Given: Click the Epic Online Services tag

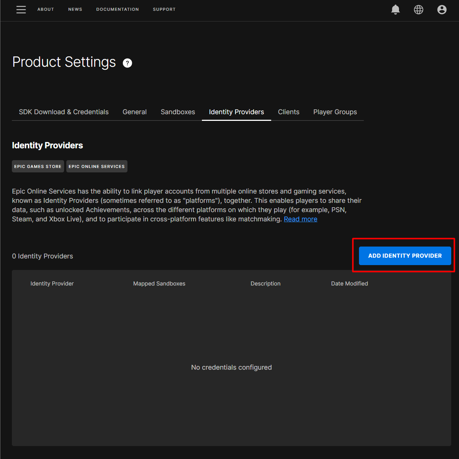Looking at the screenshot, I should coord(97,166).
